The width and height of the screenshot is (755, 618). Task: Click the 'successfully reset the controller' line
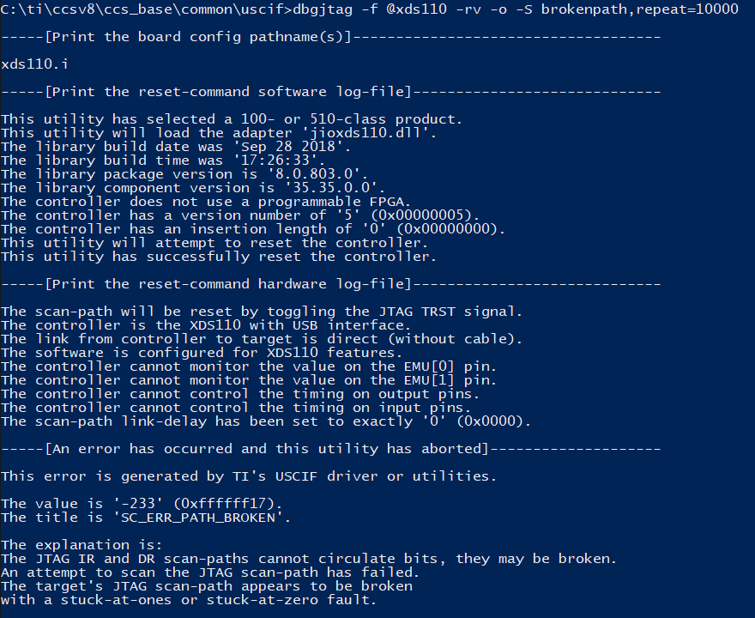click(219, 257)
